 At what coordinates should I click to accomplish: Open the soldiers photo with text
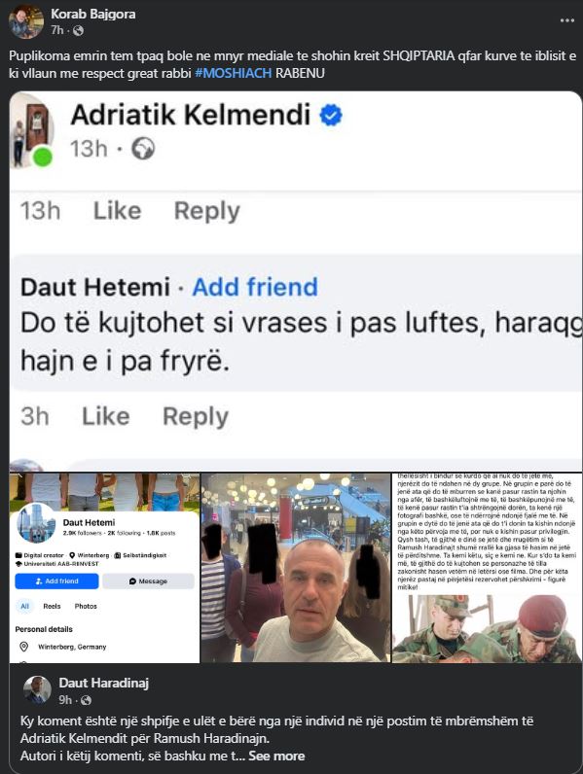(x=487, y=568)
